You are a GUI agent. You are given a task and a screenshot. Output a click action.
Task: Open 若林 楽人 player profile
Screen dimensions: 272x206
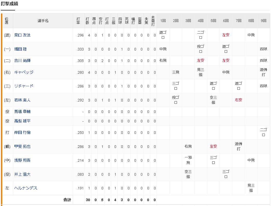(22, 100)
